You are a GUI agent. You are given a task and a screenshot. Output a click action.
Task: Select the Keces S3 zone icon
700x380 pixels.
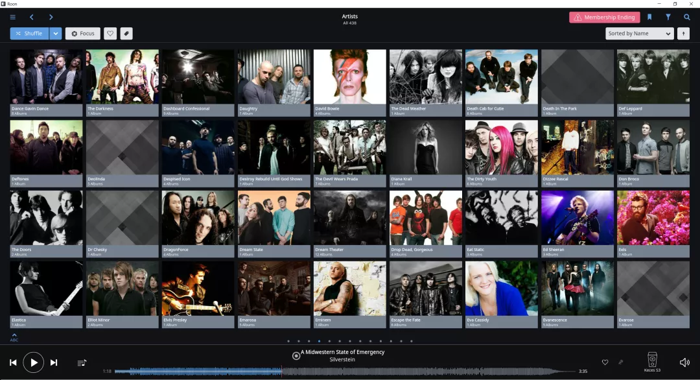pyautogui.click(x=652, y=359)
